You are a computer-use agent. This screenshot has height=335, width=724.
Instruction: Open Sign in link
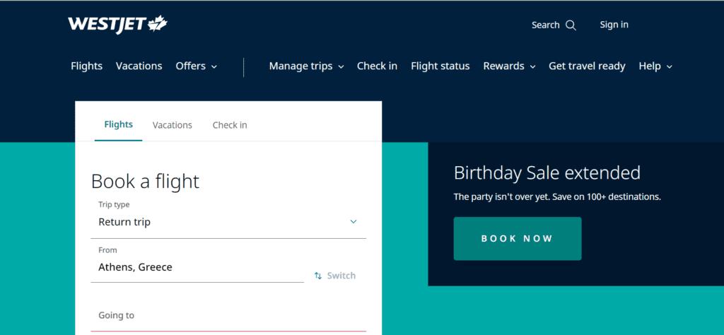tap(614, 25)
